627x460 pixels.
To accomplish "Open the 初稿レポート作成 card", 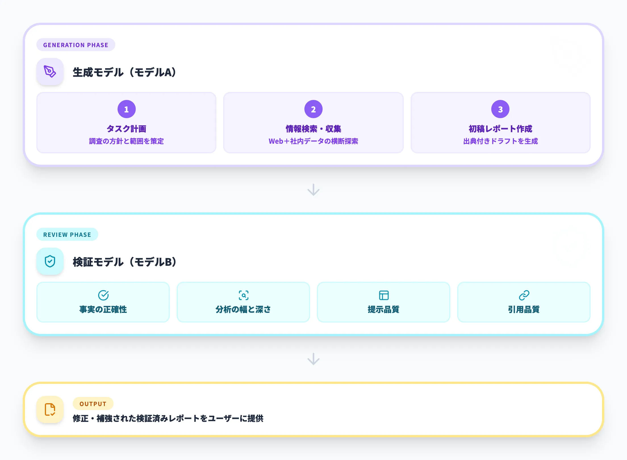I will click(500, 123).
